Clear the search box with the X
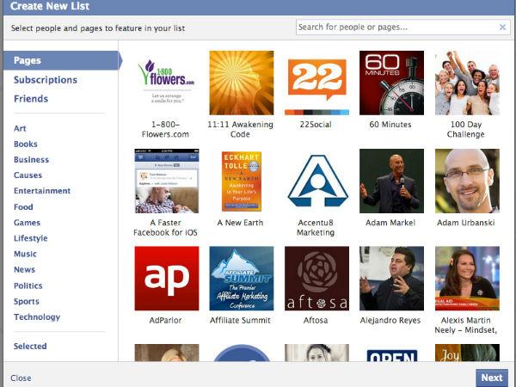Image resolution: width=516 pixels, height=387 pixels. point(502,28)
